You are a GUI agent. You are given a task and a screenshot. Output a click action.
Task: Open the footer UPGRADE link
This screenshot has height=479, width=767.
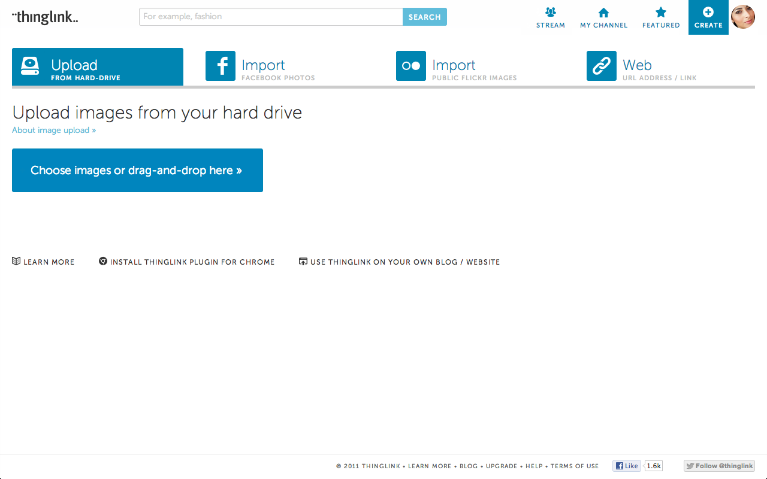click(502, 466)
